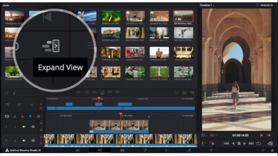Click the Master bin label
Screen dimensions: 278x156
[x=6, y=5]
